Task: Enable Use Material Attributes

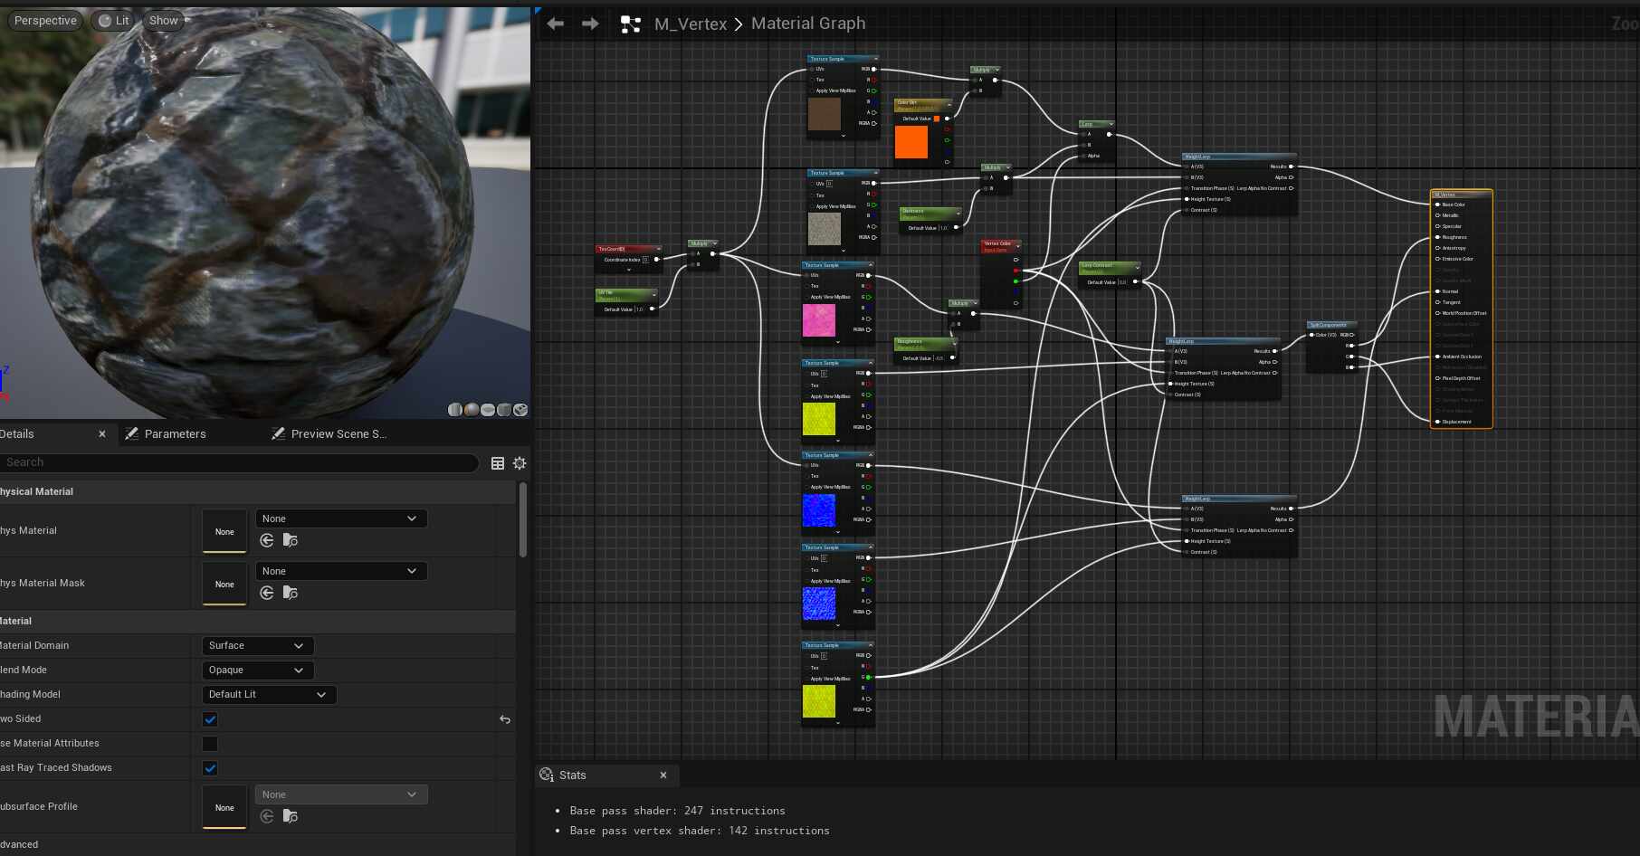Action: click(209, 743)
